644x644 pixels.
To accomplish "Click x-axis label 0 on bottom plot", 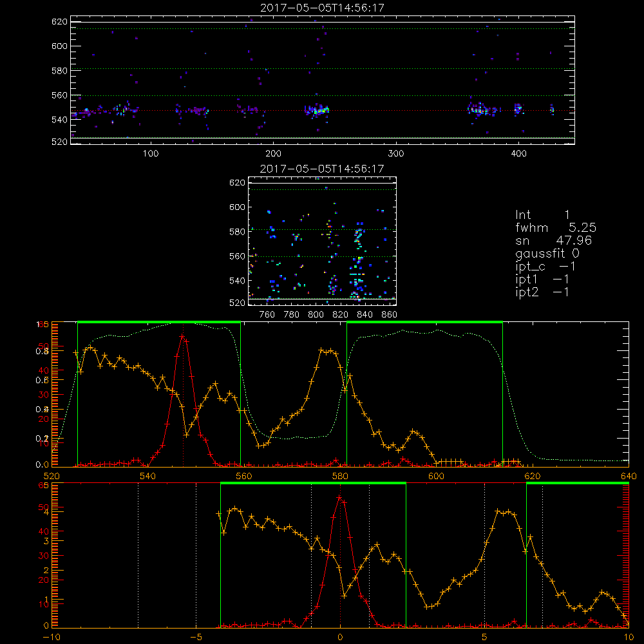I will tap(340, 638).
